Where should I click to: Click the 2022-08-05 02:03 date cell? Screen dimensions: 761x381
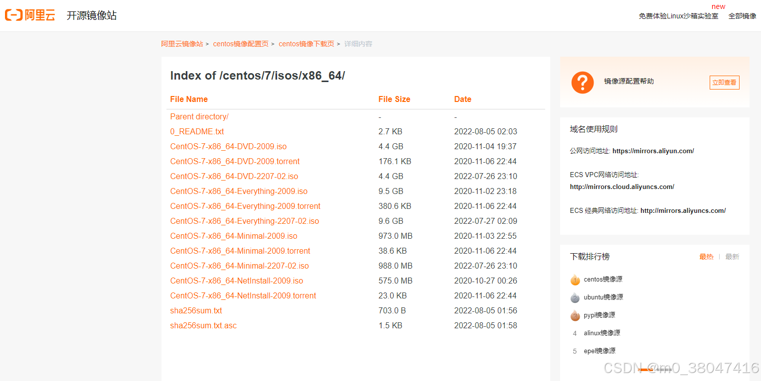click(x=485, y=131)
